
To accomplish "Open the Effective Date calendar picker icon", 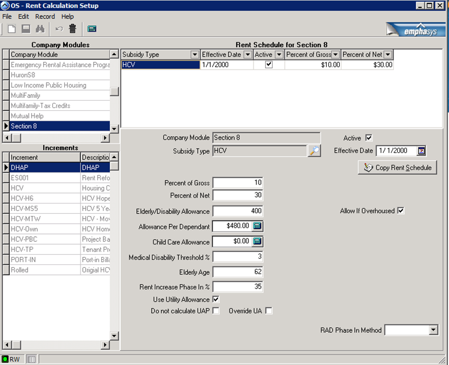I will tap(421, 151).
